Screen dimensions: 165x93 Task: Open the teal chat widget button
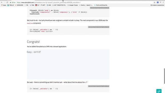pos(159,91)
